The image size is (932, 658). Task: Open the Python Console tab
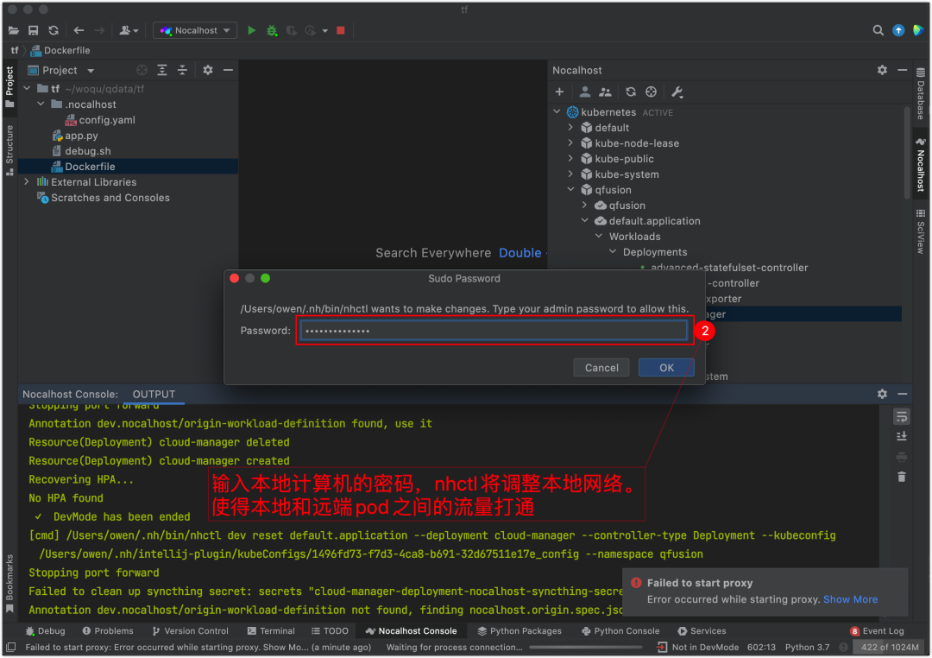tap(620, 630)
